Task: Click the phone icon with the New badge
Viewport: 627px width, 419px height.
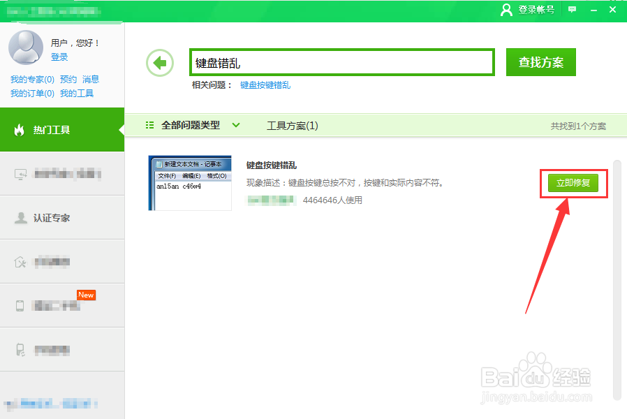Action: coord(19,305)
